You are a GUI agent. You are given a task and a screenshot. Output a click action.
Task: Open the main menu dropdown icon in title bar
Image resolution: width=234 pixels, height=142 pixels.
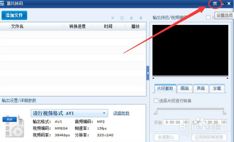click(x=215, y=3)
